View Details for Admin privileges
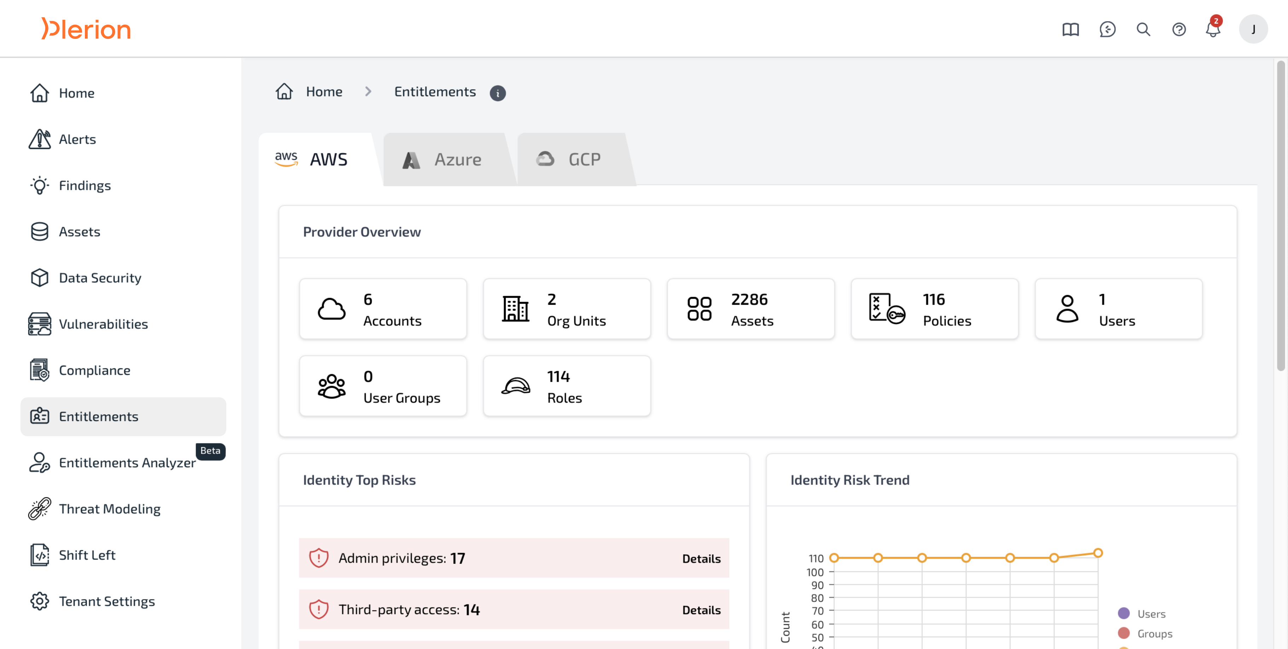This screenshot has width=1288, height=649. coord(701,559)
